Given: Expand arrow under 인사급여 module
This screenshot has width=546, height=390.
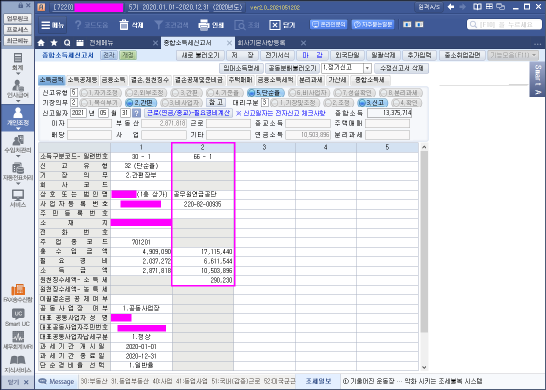Looking at the screenshot, I should click(x=18, y=101).
